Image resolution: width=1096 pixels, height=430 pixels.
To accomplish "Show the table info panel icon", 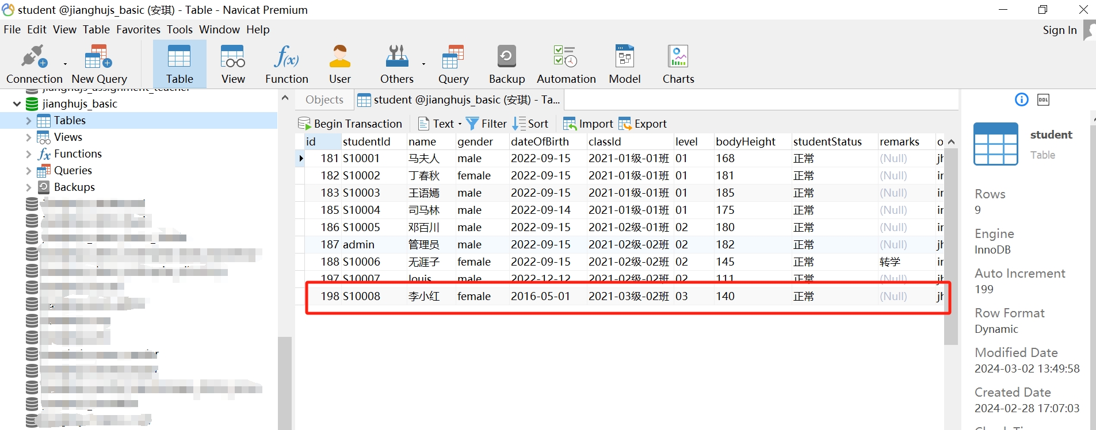I will pyautogui.click(x=1021, y=100).
